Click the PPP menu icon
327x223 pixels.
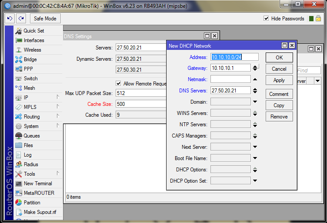point(19,69)
